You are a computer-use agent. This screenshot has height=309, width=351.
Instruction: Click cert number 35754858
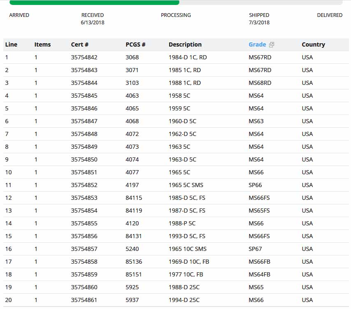(84, 262)
